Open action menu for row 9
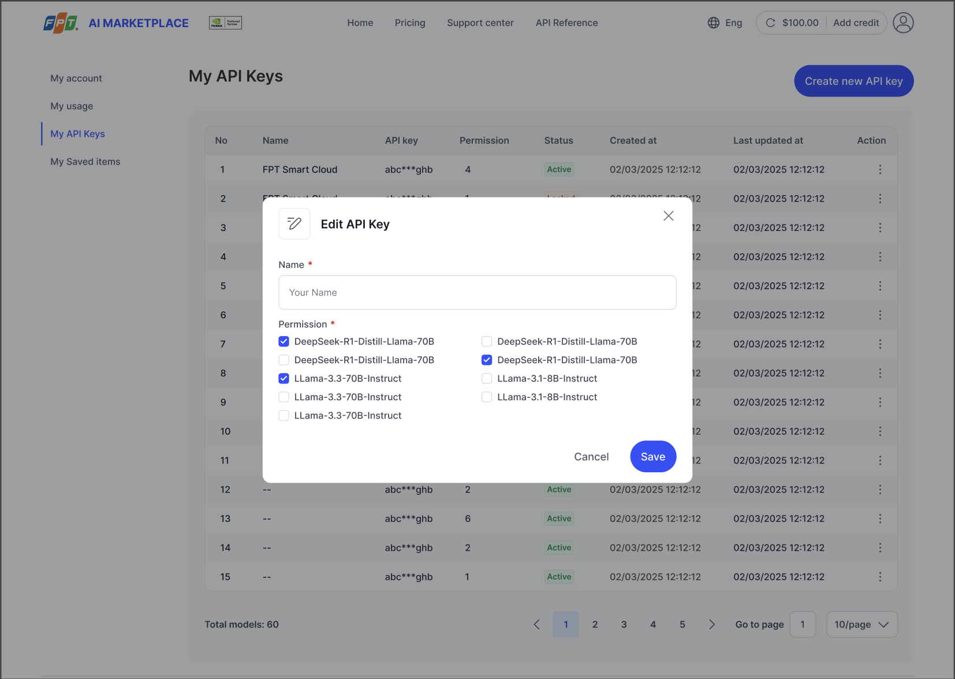This screenshot has height=679, width=955. point(880,402)
